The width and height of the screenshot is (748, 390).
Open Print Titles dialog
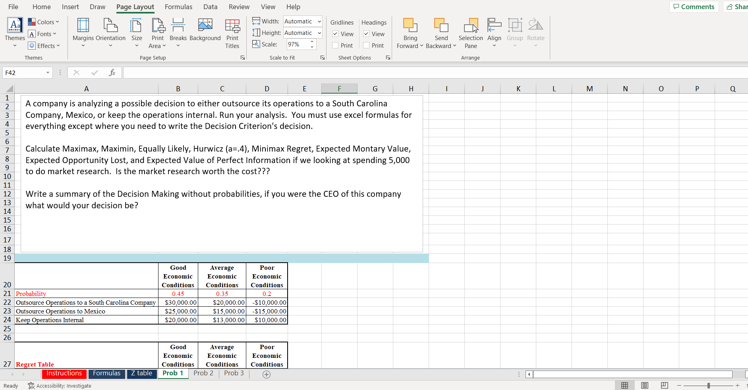click(x=232, y=33)
